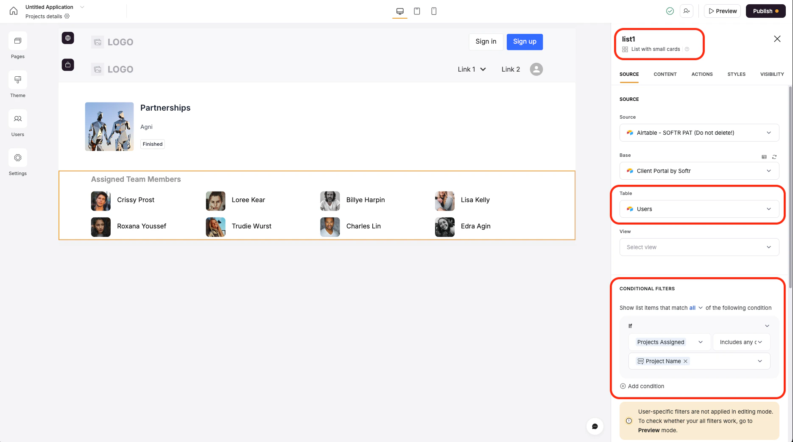Refresh the base data

click(x=774, y=157)
